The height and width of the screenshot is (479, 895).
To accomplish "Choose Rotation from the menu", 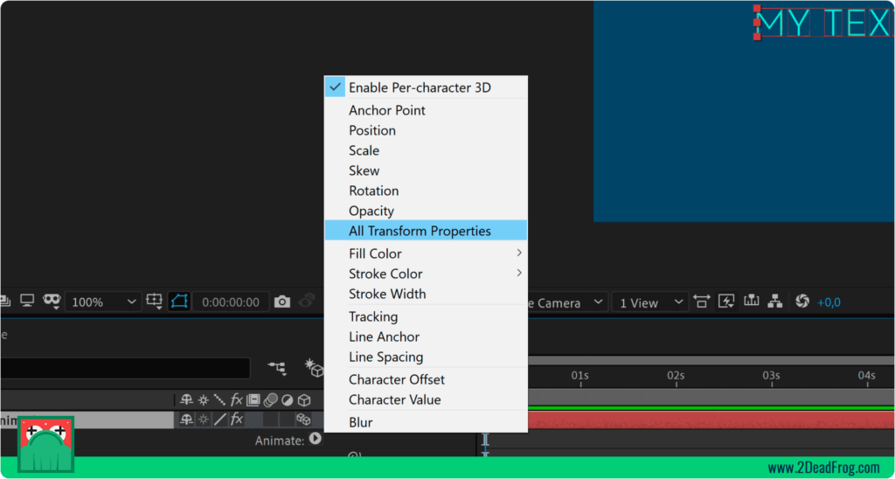I will pos(426,191).
